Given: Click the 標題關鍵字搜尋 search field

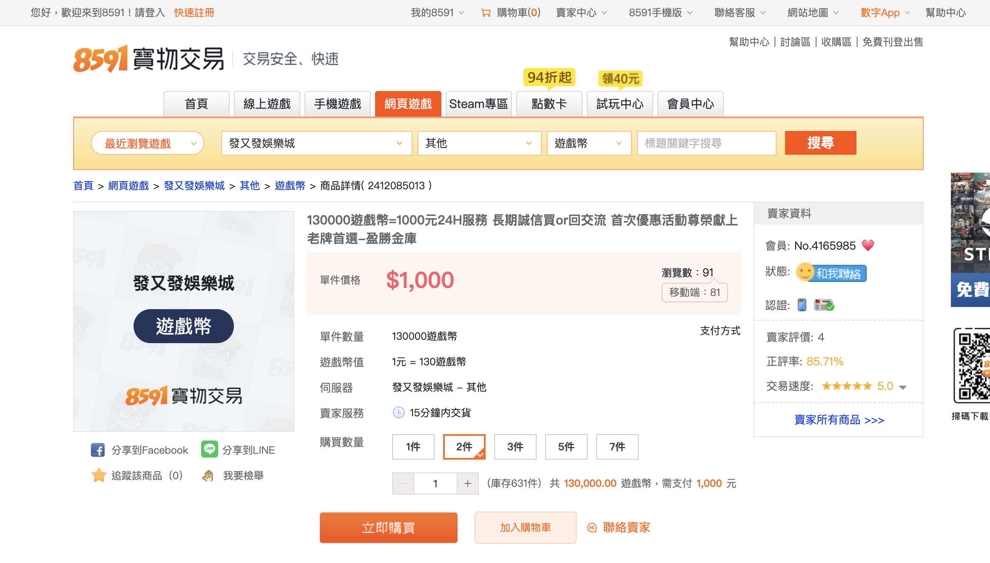Looking at the screenshot, I should (x=706, y=143).
